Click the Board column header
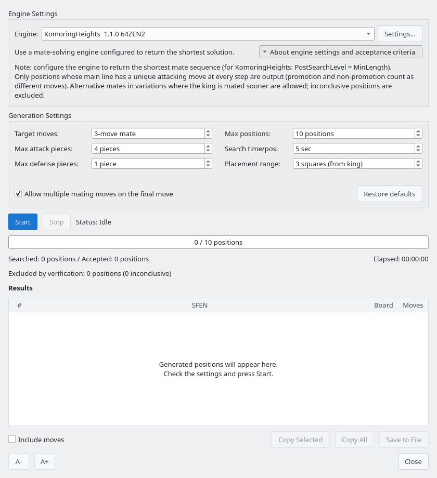Screen dimensions: 437x478 coord(383,305)
